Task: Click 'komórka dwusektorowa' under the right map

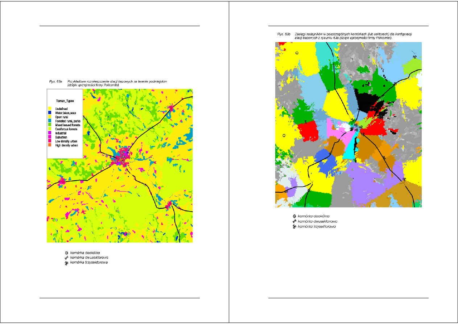Action: [x=318, y=221]
